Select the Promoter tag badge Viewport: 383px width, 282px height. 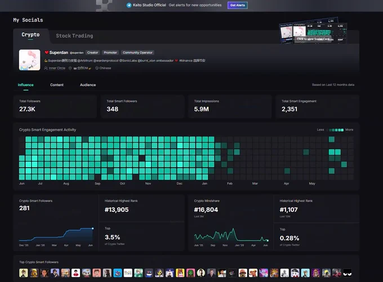point(110,53)
